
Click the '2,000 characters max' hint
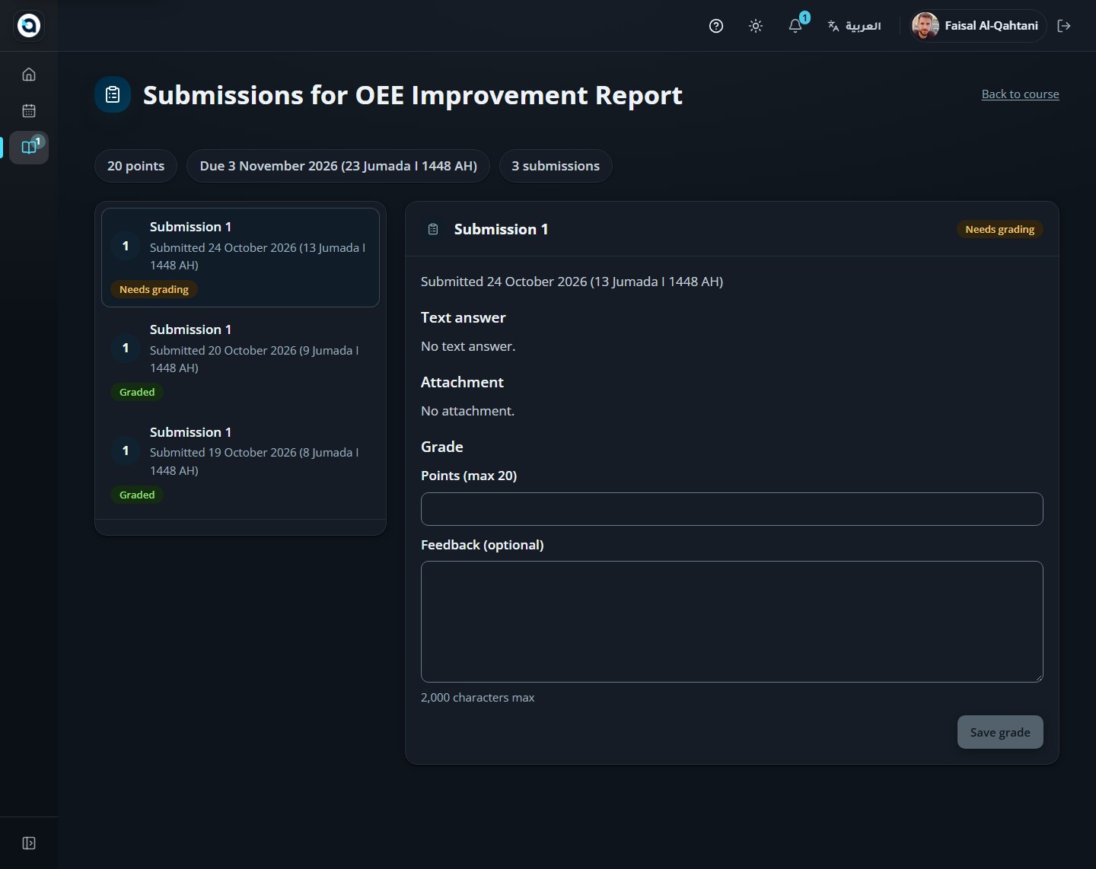[478, 697]
